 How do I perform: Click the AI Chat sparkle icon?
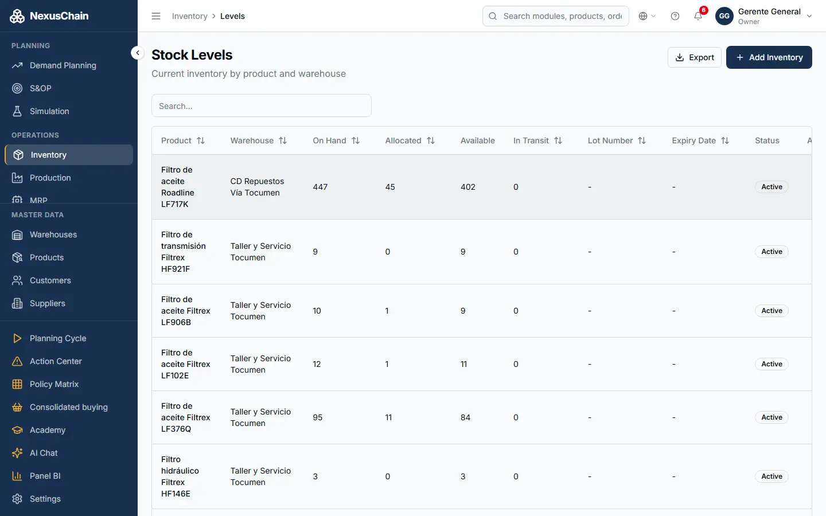click(17, 453)
